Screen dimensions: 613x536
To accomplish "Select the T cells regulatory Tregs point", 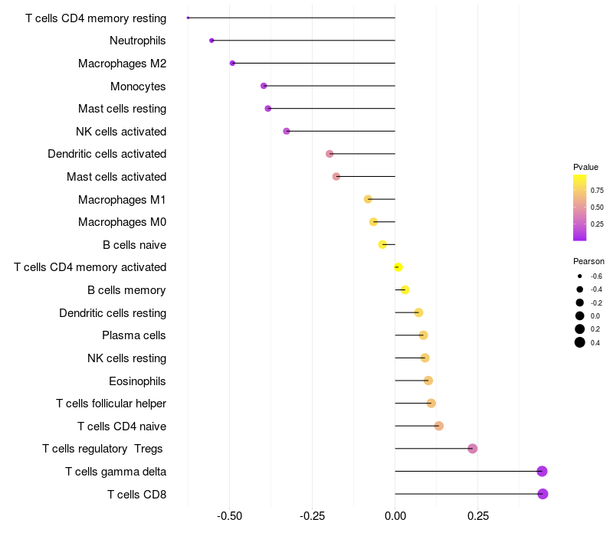I will tap(472, 449).
